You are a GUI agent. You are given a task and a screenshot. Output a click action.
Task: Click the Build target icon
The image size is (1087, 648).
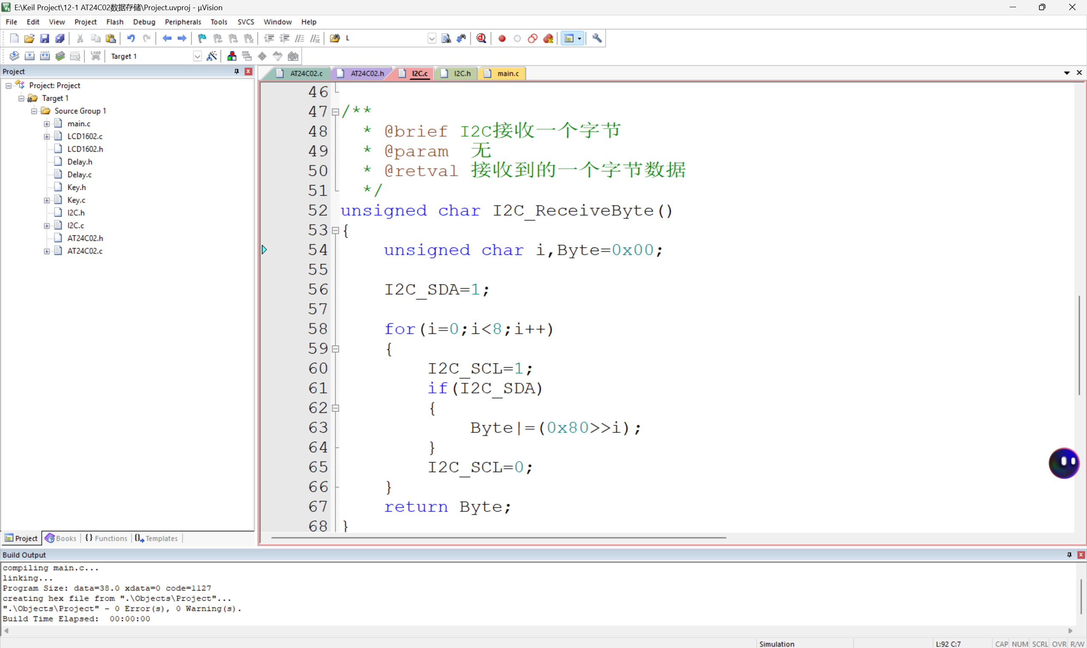click(x=29, y=56)
